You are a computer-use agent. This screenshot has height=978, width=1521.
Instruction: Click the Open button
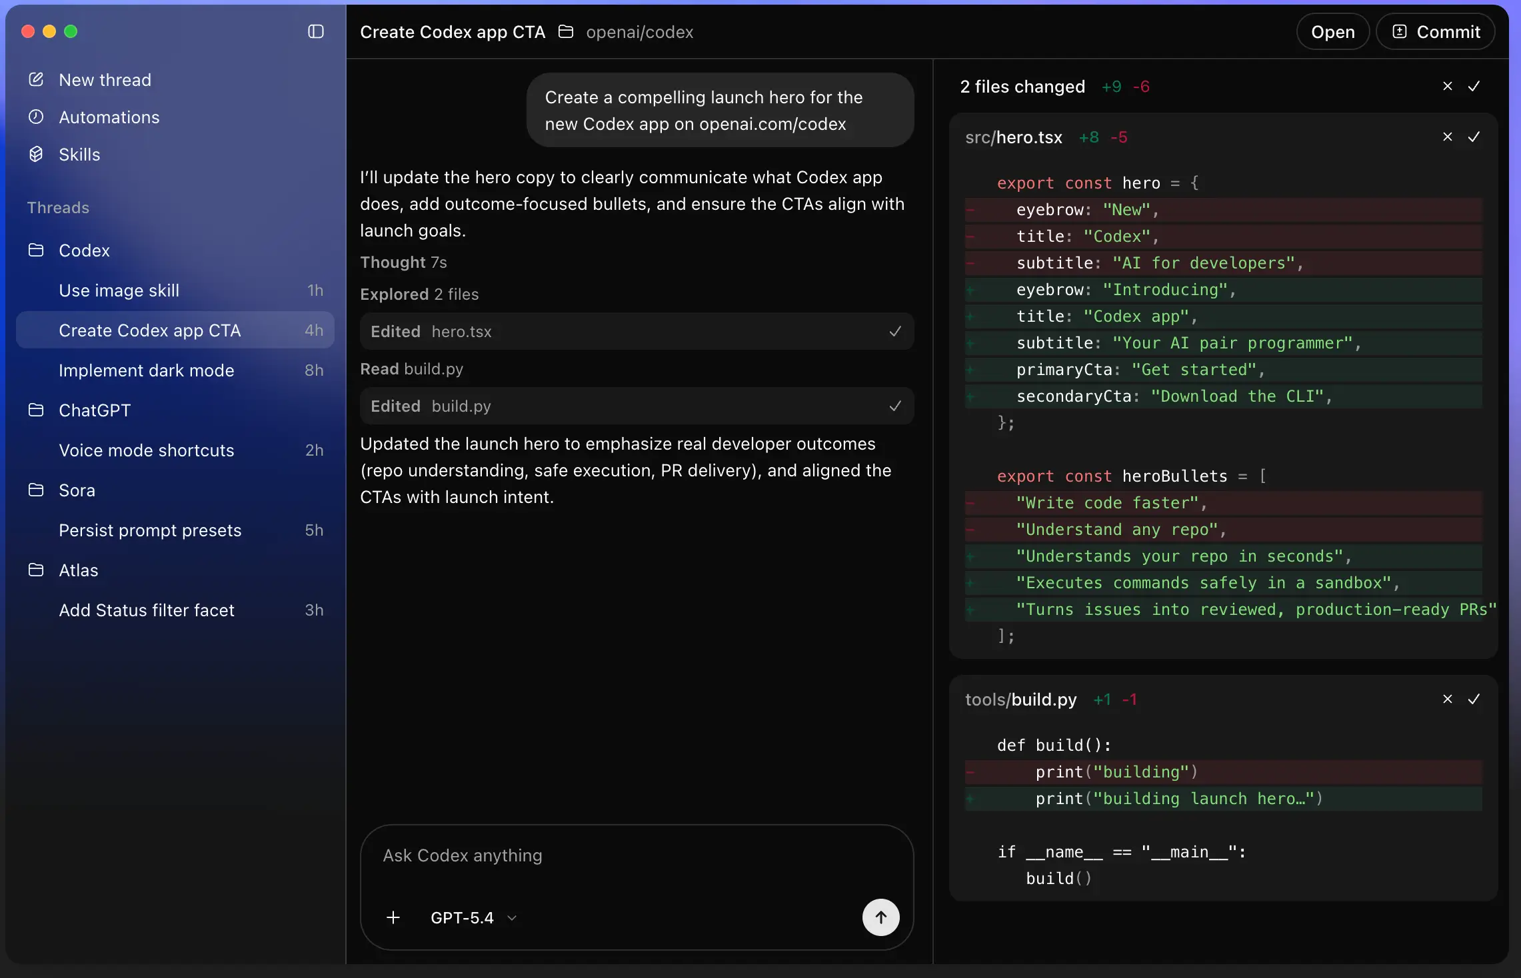[x=1333, y=31]
